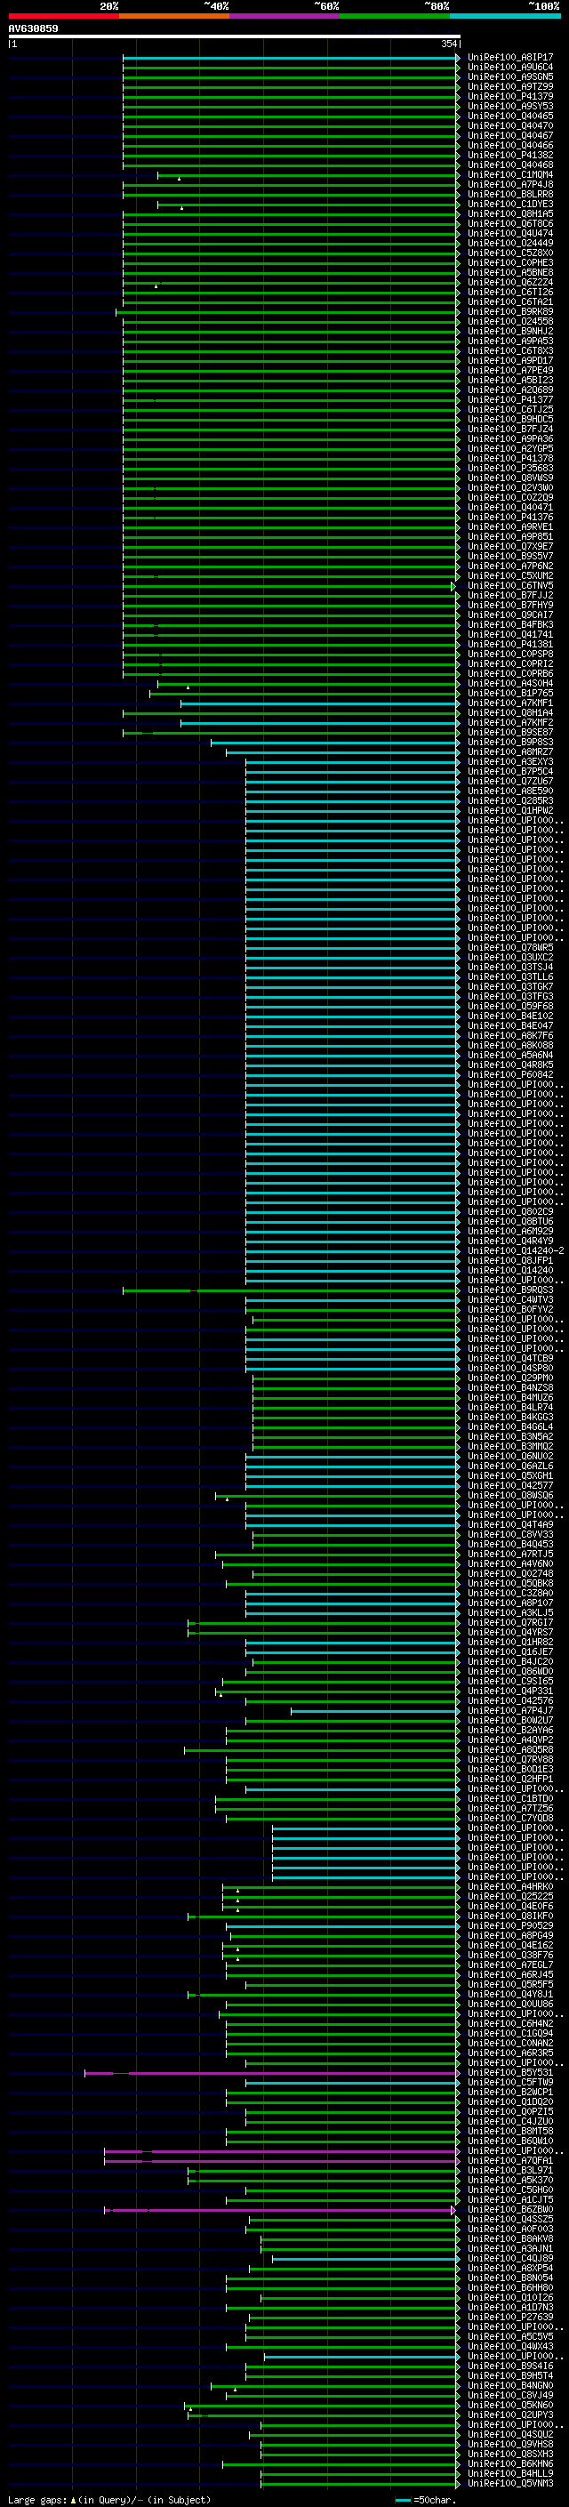Select the UniRef100_B1P765 entry
The image size is (569, 2507).
[x=510, y=693]
